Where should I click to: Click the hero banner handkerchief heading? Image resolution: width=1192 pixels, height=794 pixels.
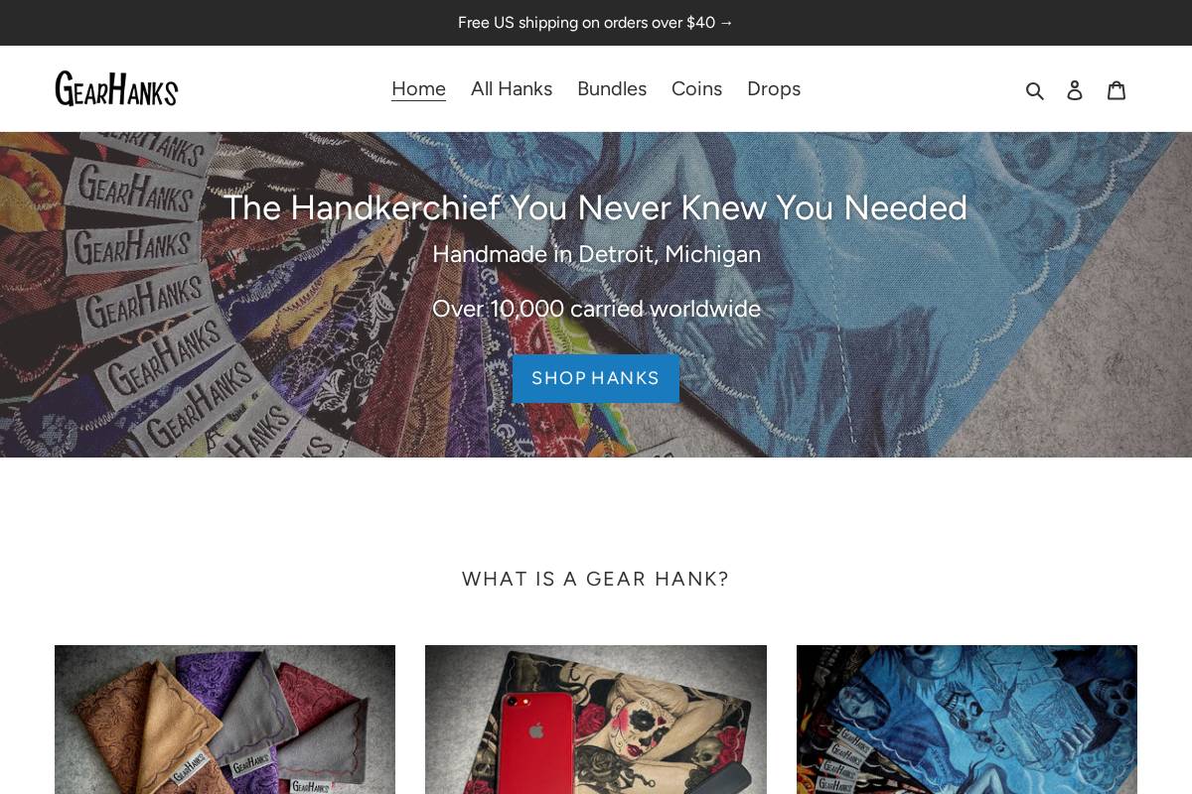596,207
